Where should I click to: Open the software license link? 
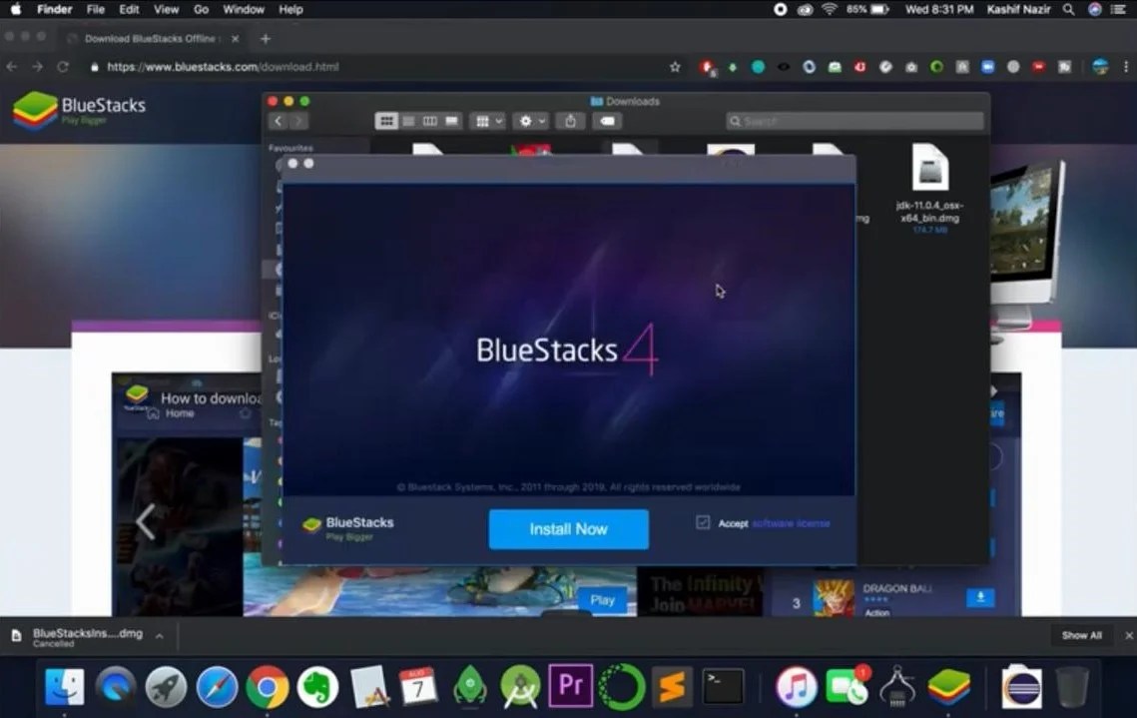[791, 523]
